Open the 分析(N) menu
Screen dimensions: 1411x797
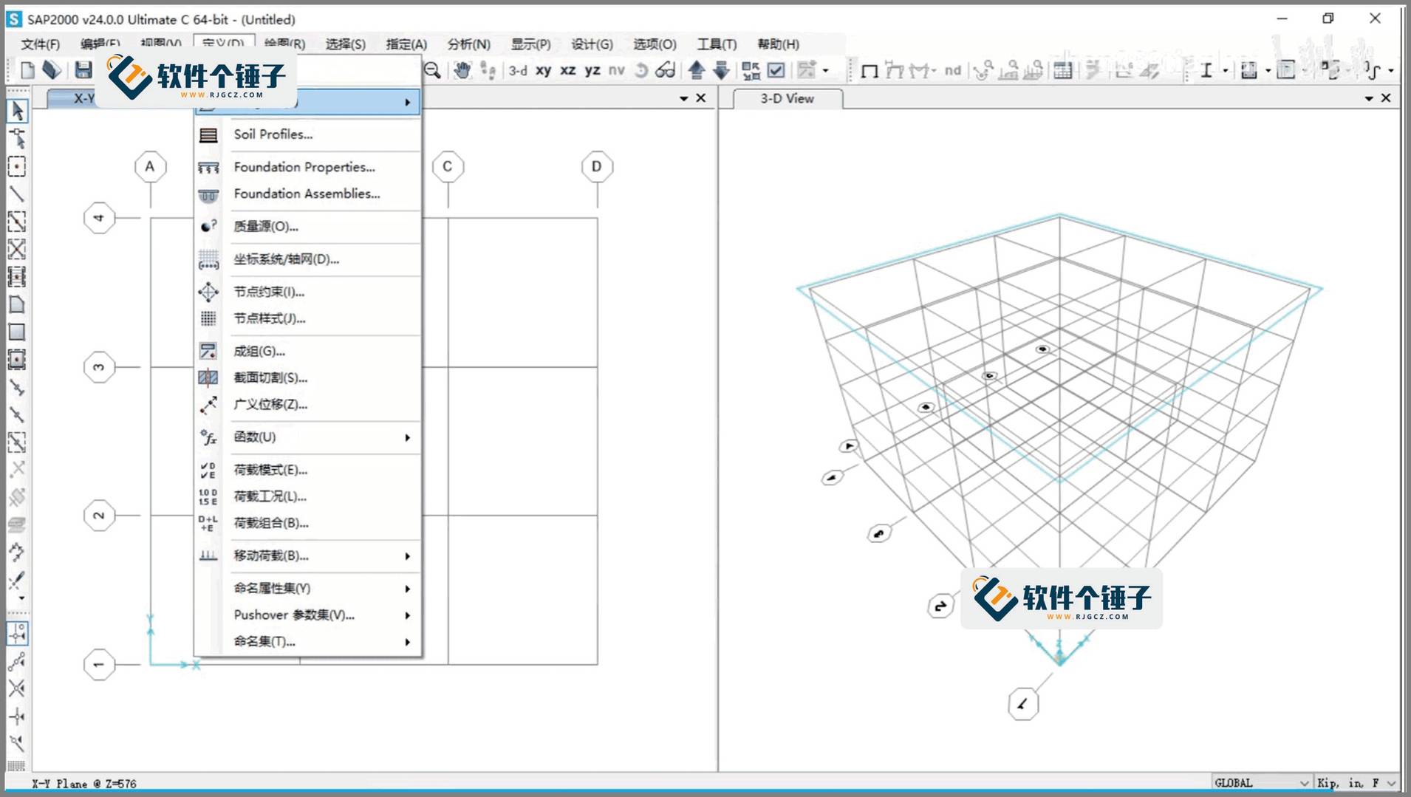468,44
